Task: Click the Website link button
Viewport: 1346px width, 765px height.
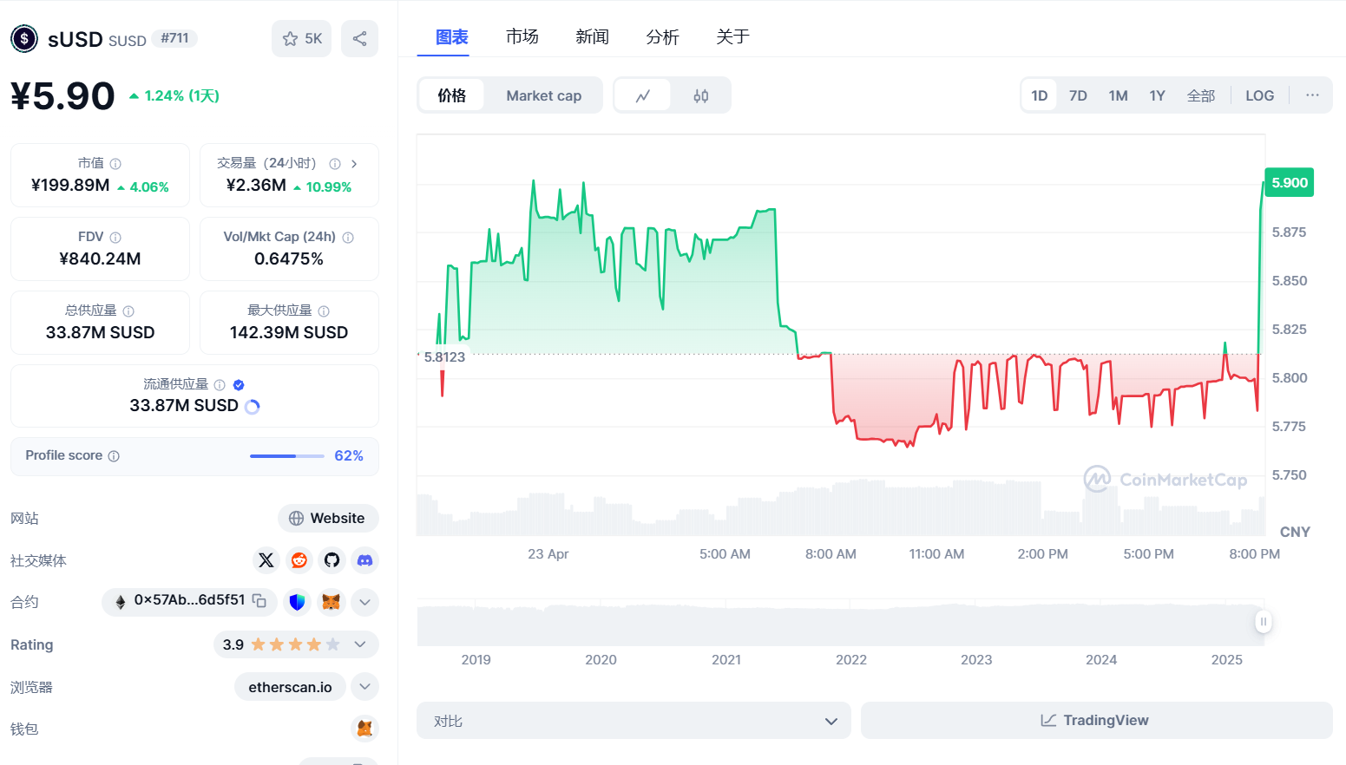Action: coord(328,518)
